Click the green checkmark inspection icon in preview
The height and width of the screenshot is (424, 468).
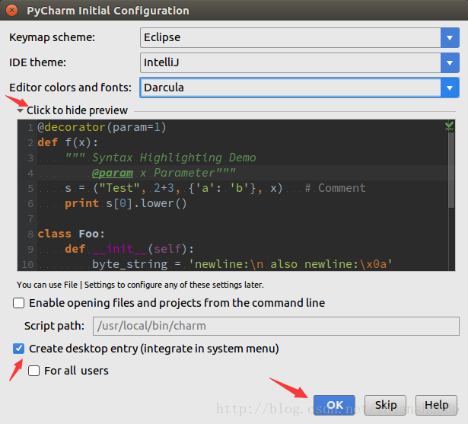pyautogui.click(x=449, y=126)
